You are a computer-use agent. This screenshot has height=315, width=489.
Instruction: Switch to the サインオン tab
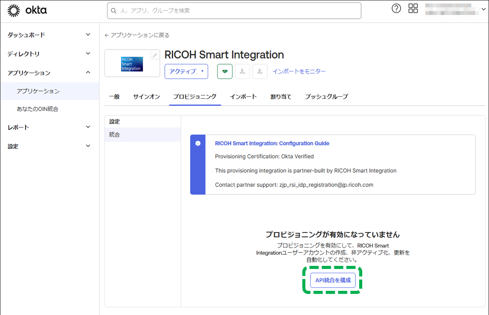pos(146,97)
